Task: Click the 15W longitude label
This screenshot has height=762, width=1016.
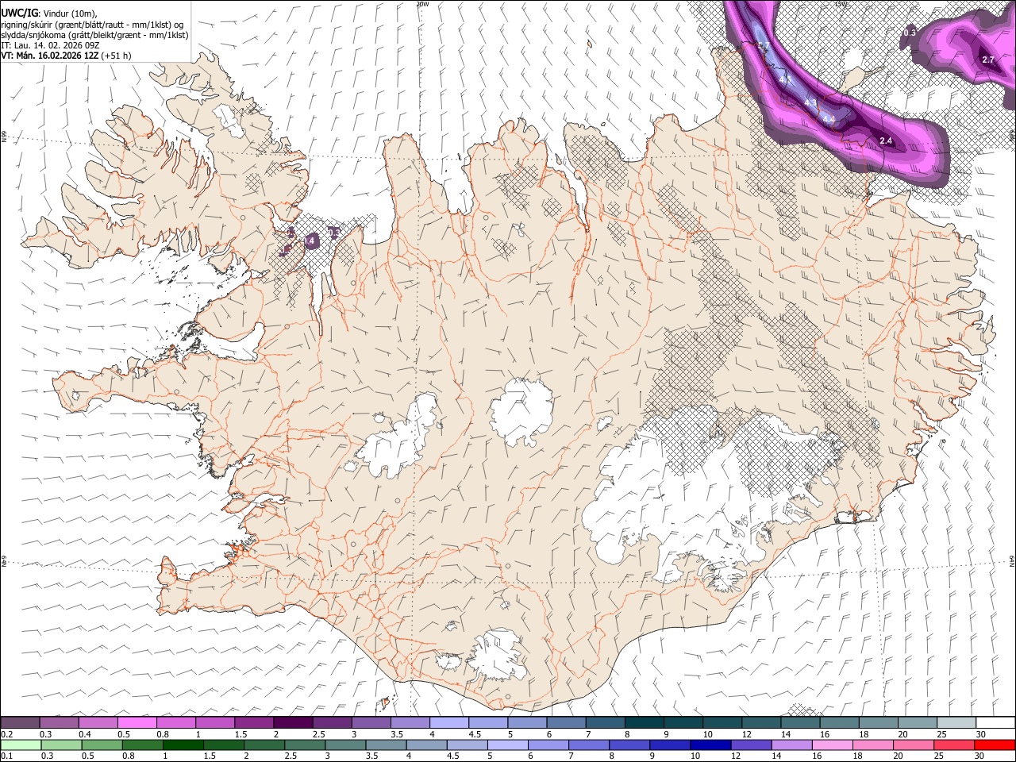Action: 842,4
